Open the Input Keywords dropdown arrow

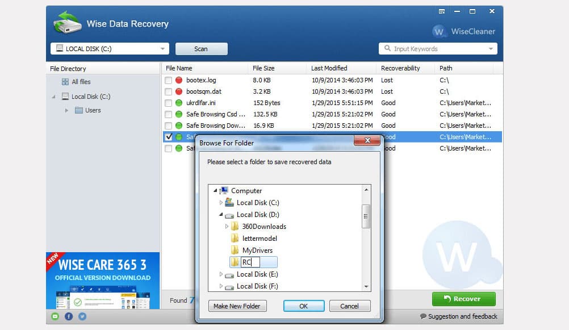click(x=490, y=49)
